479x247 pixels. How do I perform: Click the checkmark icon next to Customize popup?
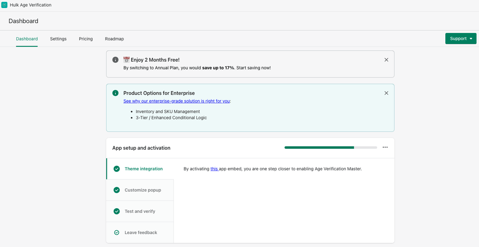(x=117, y=190)
